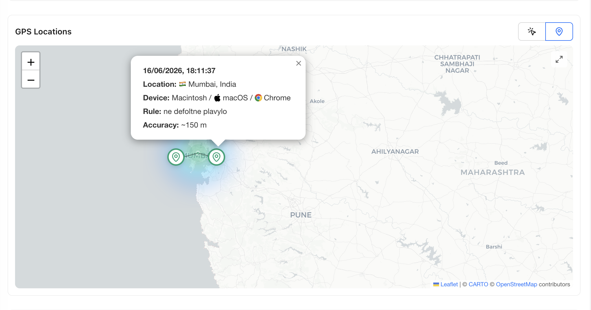Click the PUNE map label
The image size is (591, 310).
(x=301, y=215)
